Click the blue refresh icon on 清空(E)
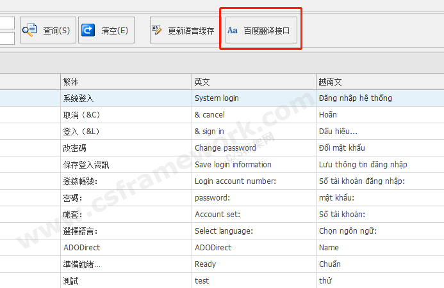 pyautogui.click(x=88, y=30)
